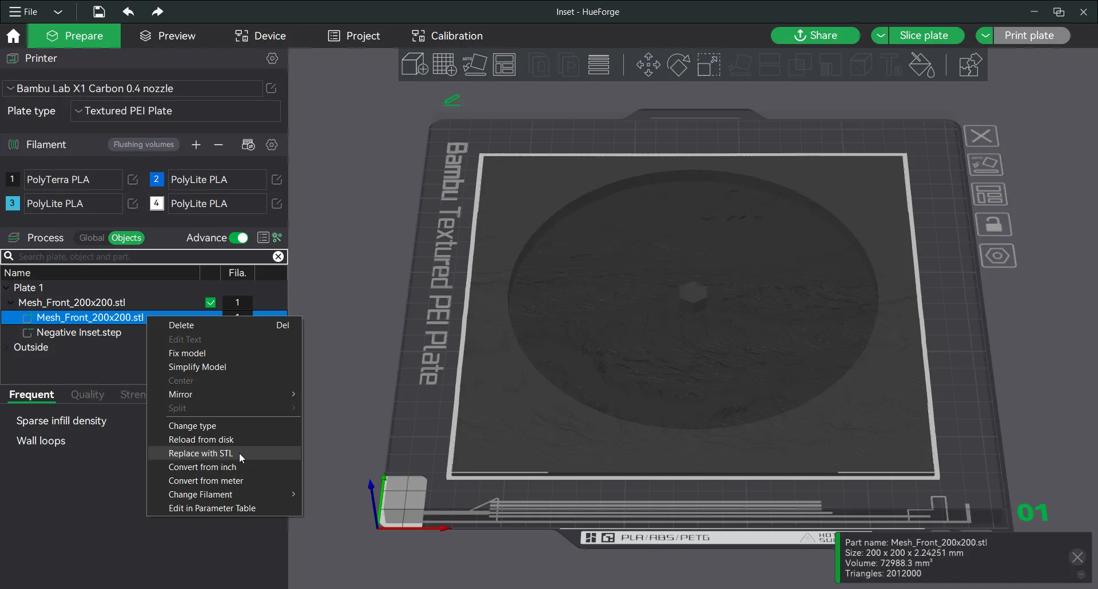Viewport: 1098px width, 589px height.
Task: Edit Bambu Lab X1 Carbon printer preset
Action: 272,88
